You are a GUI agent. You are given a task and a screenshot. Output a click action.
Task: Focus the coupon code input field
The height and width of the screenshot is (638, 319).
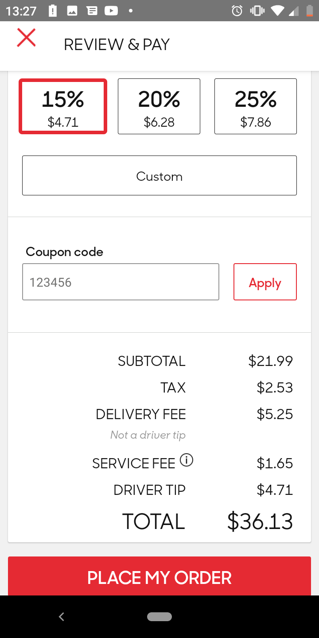click(121, 282)
